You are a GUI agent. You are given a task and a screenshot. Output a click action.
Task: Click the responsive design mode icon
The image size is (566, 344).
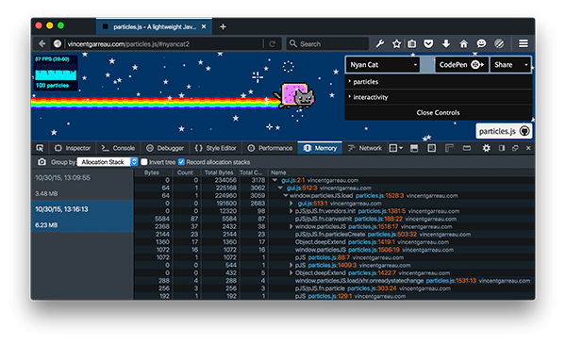467,148
